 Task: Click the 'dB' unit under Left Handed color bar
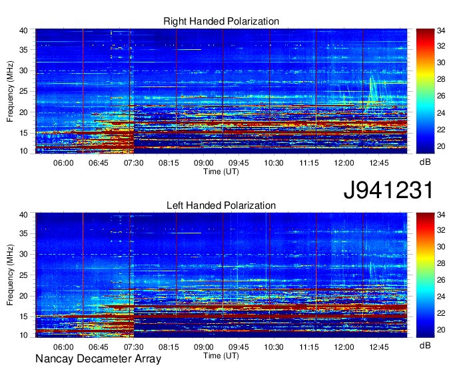pos(425,346)
